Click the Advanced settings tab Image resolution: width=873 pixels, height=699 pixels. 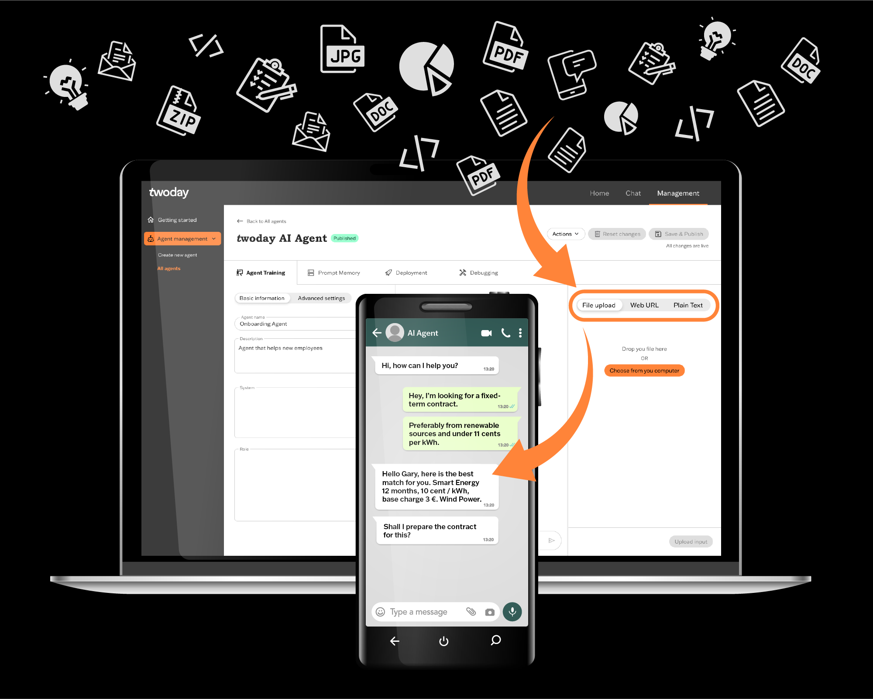tap(322, 298)
